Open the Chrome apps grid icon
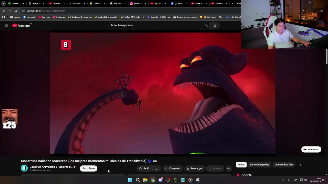 pos(3,17)
